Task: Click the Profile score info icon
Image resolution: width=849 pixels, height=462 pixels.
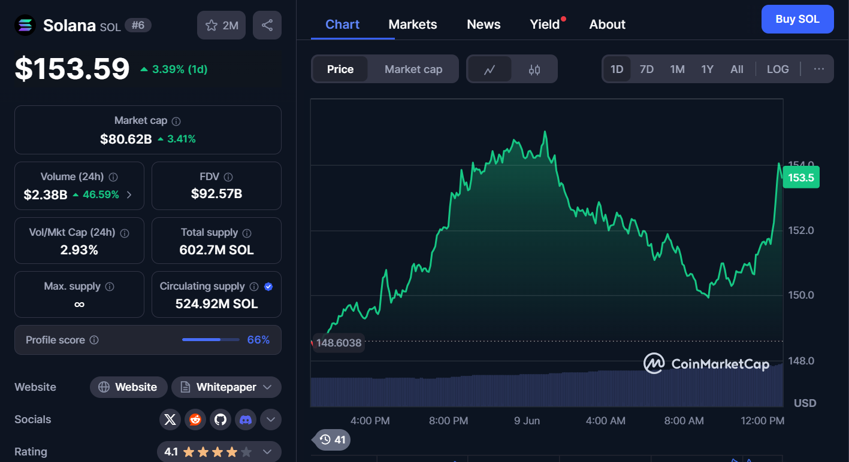Action: [x=94, y=340]
